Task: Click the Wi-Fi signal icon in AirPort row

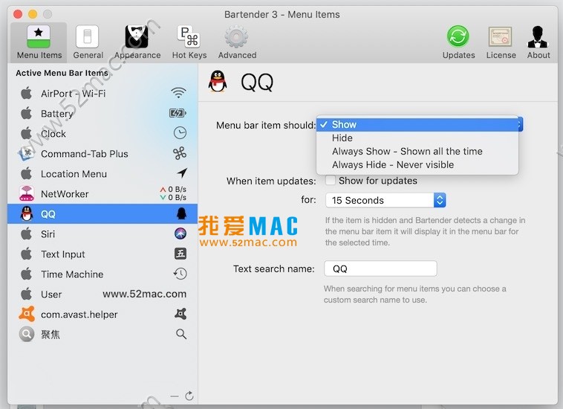Action: point(178,93)
